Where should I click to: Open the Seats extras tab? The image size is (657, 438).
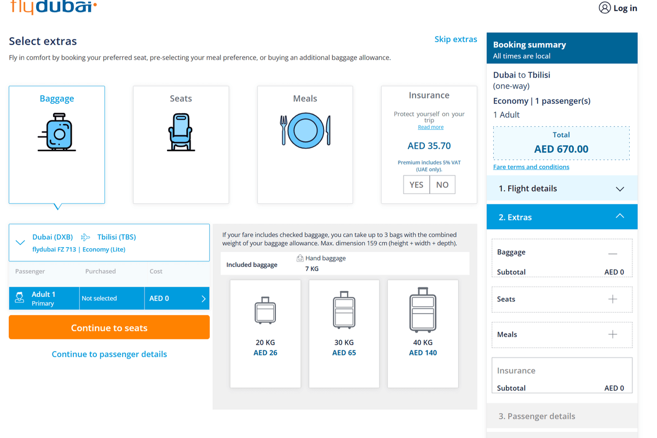pos(181,145)
